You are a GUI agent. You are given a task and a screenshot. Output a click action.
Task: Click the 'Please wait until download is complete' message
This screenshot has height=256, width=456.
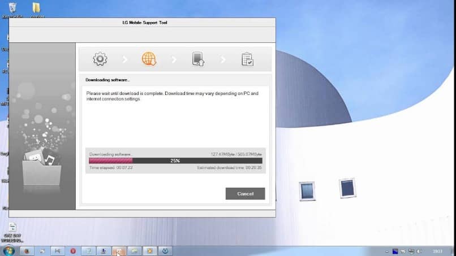172,96
